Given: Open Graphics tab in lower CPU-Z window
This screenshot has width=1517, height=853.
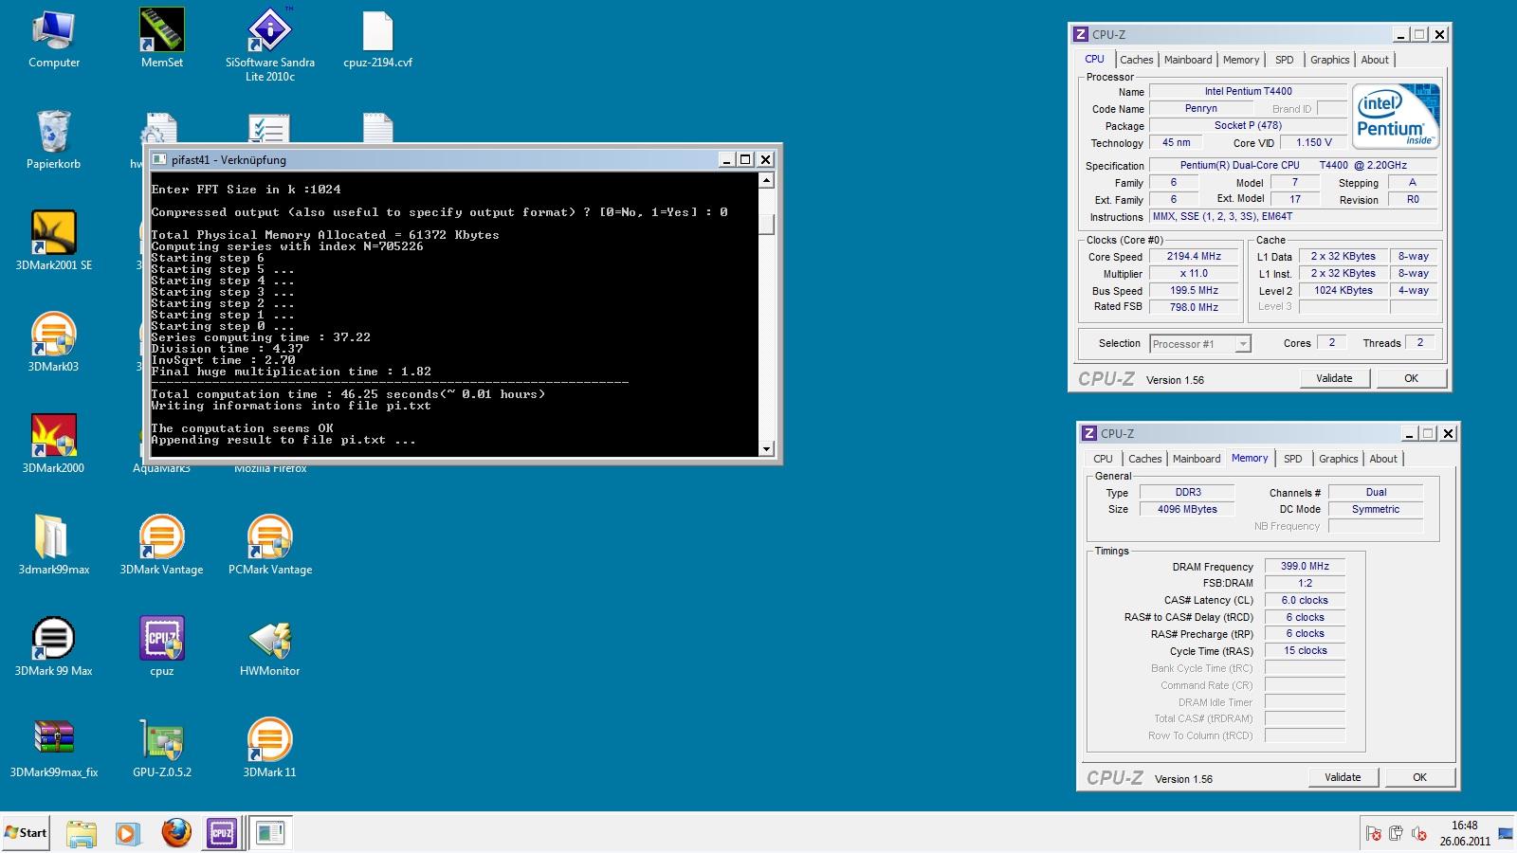Looking at the screenshot, I should 1338,459.
